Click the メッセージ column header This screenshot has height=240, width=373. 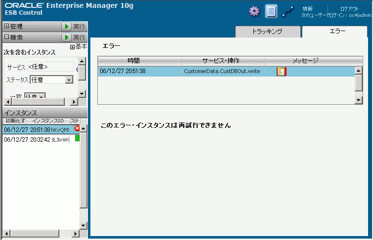314,61
